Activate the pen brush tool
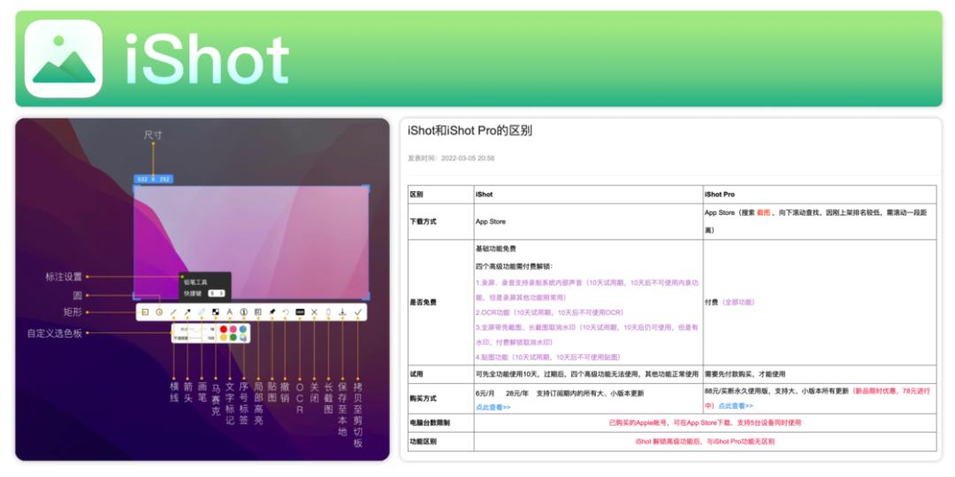This screenshot has height=477, width=955. click(x=202, y=312)
